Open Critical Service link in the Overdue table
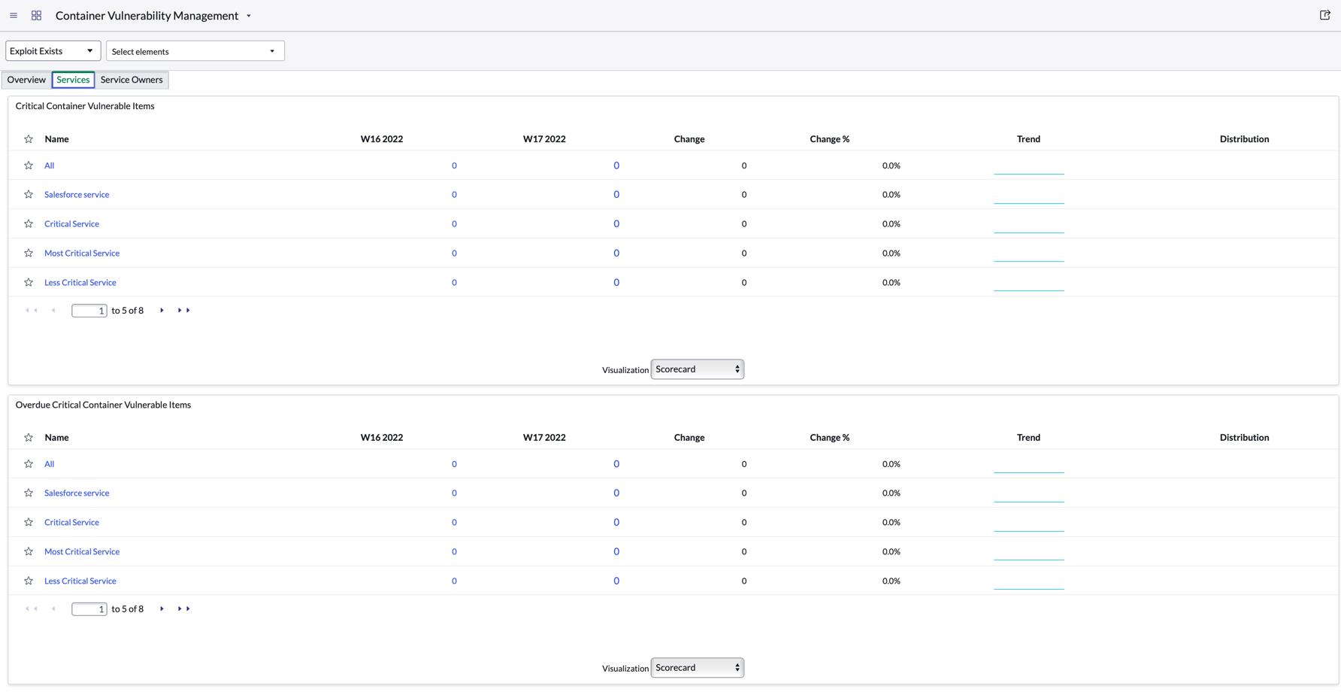The width and height of the screenshot is (1341, 692). coord(71,523)
